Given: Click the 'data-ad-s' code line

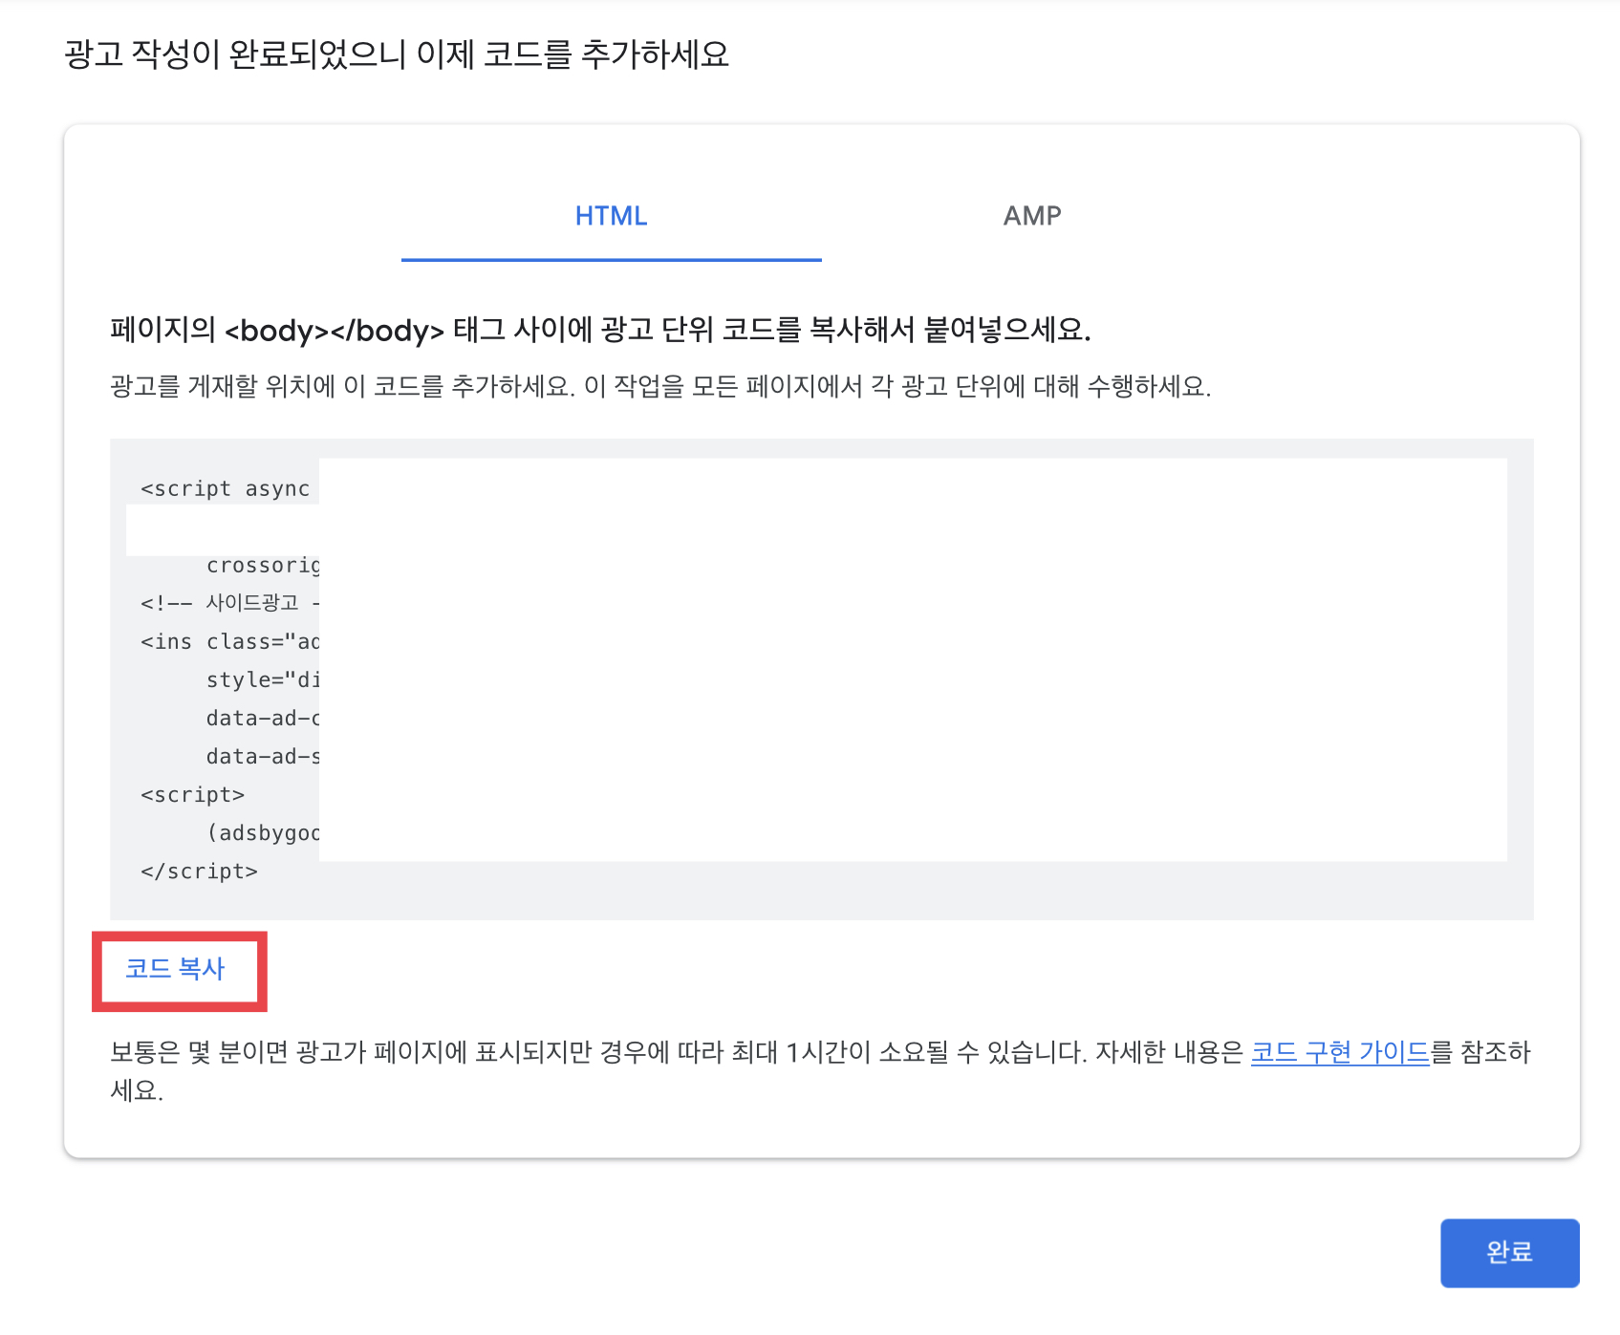Looking at the screenshot, I should [263, 756].
